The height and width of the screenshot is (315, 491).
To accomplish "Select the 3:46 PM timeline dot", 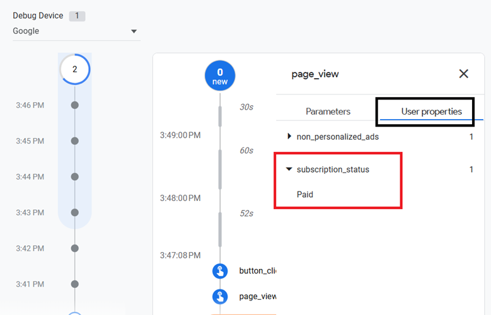I will (x=74, y=105).
